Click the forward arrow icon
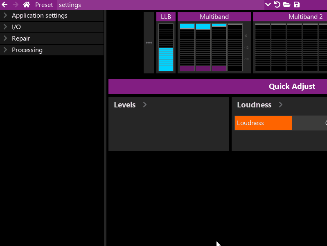Image resolution: width=327 pixels, height=246 pixels. tap(16, 5)
